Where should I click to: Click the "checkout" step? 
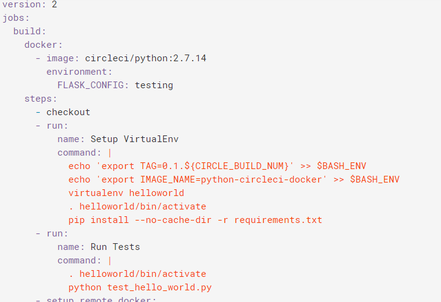click(x=68, y=112)
